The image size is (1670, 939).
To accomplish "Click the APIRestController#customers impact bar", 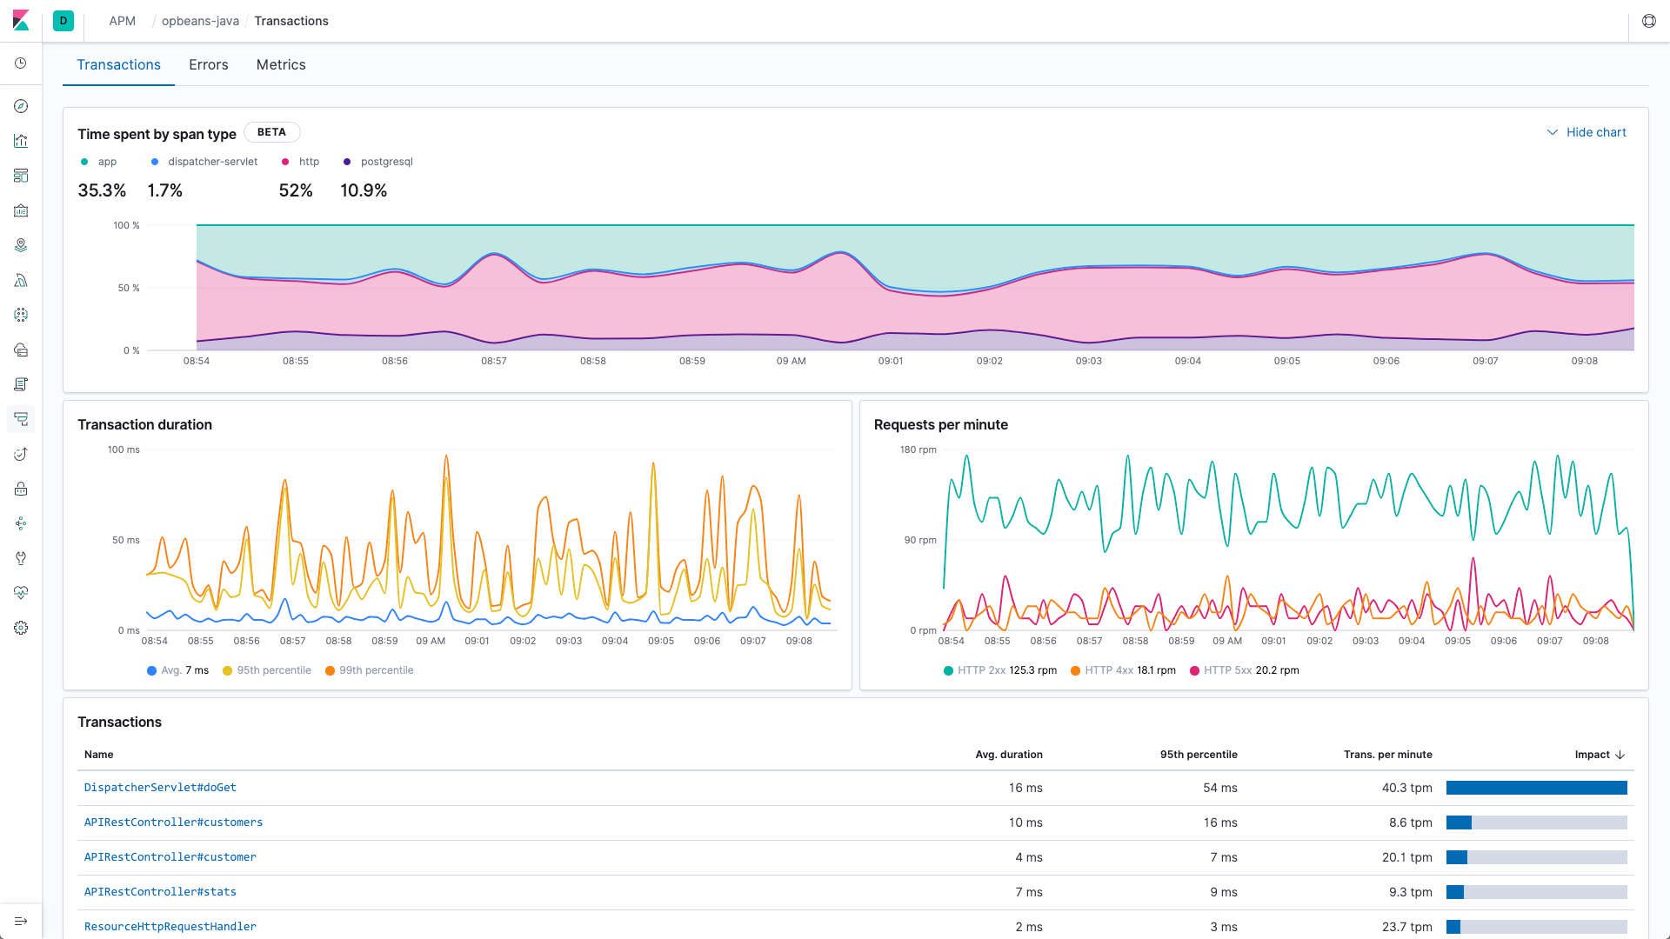I will [1537, 822].
